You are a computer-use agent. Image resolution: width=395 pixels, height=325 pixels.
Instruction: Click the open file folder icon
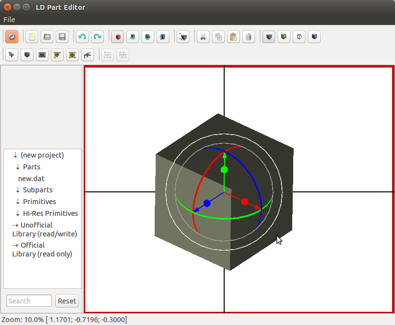[x=47, y=37]
